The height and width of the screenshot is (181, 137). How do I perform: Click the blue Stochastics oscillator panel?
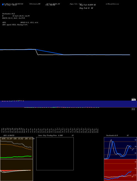(120, 148)
